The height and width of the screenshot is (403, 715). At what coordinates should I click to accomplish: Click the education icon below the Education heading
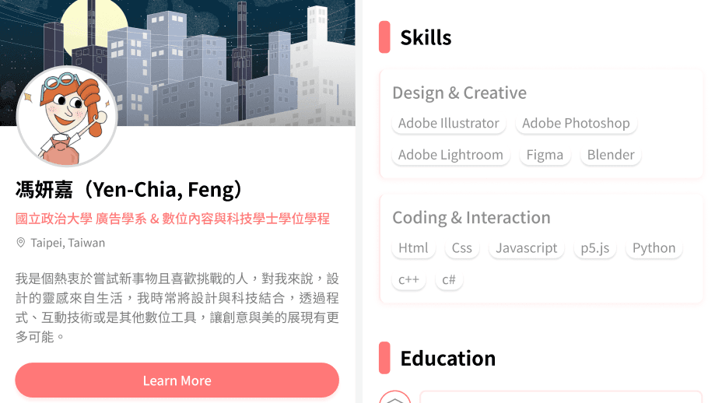(x=395, y=397)
